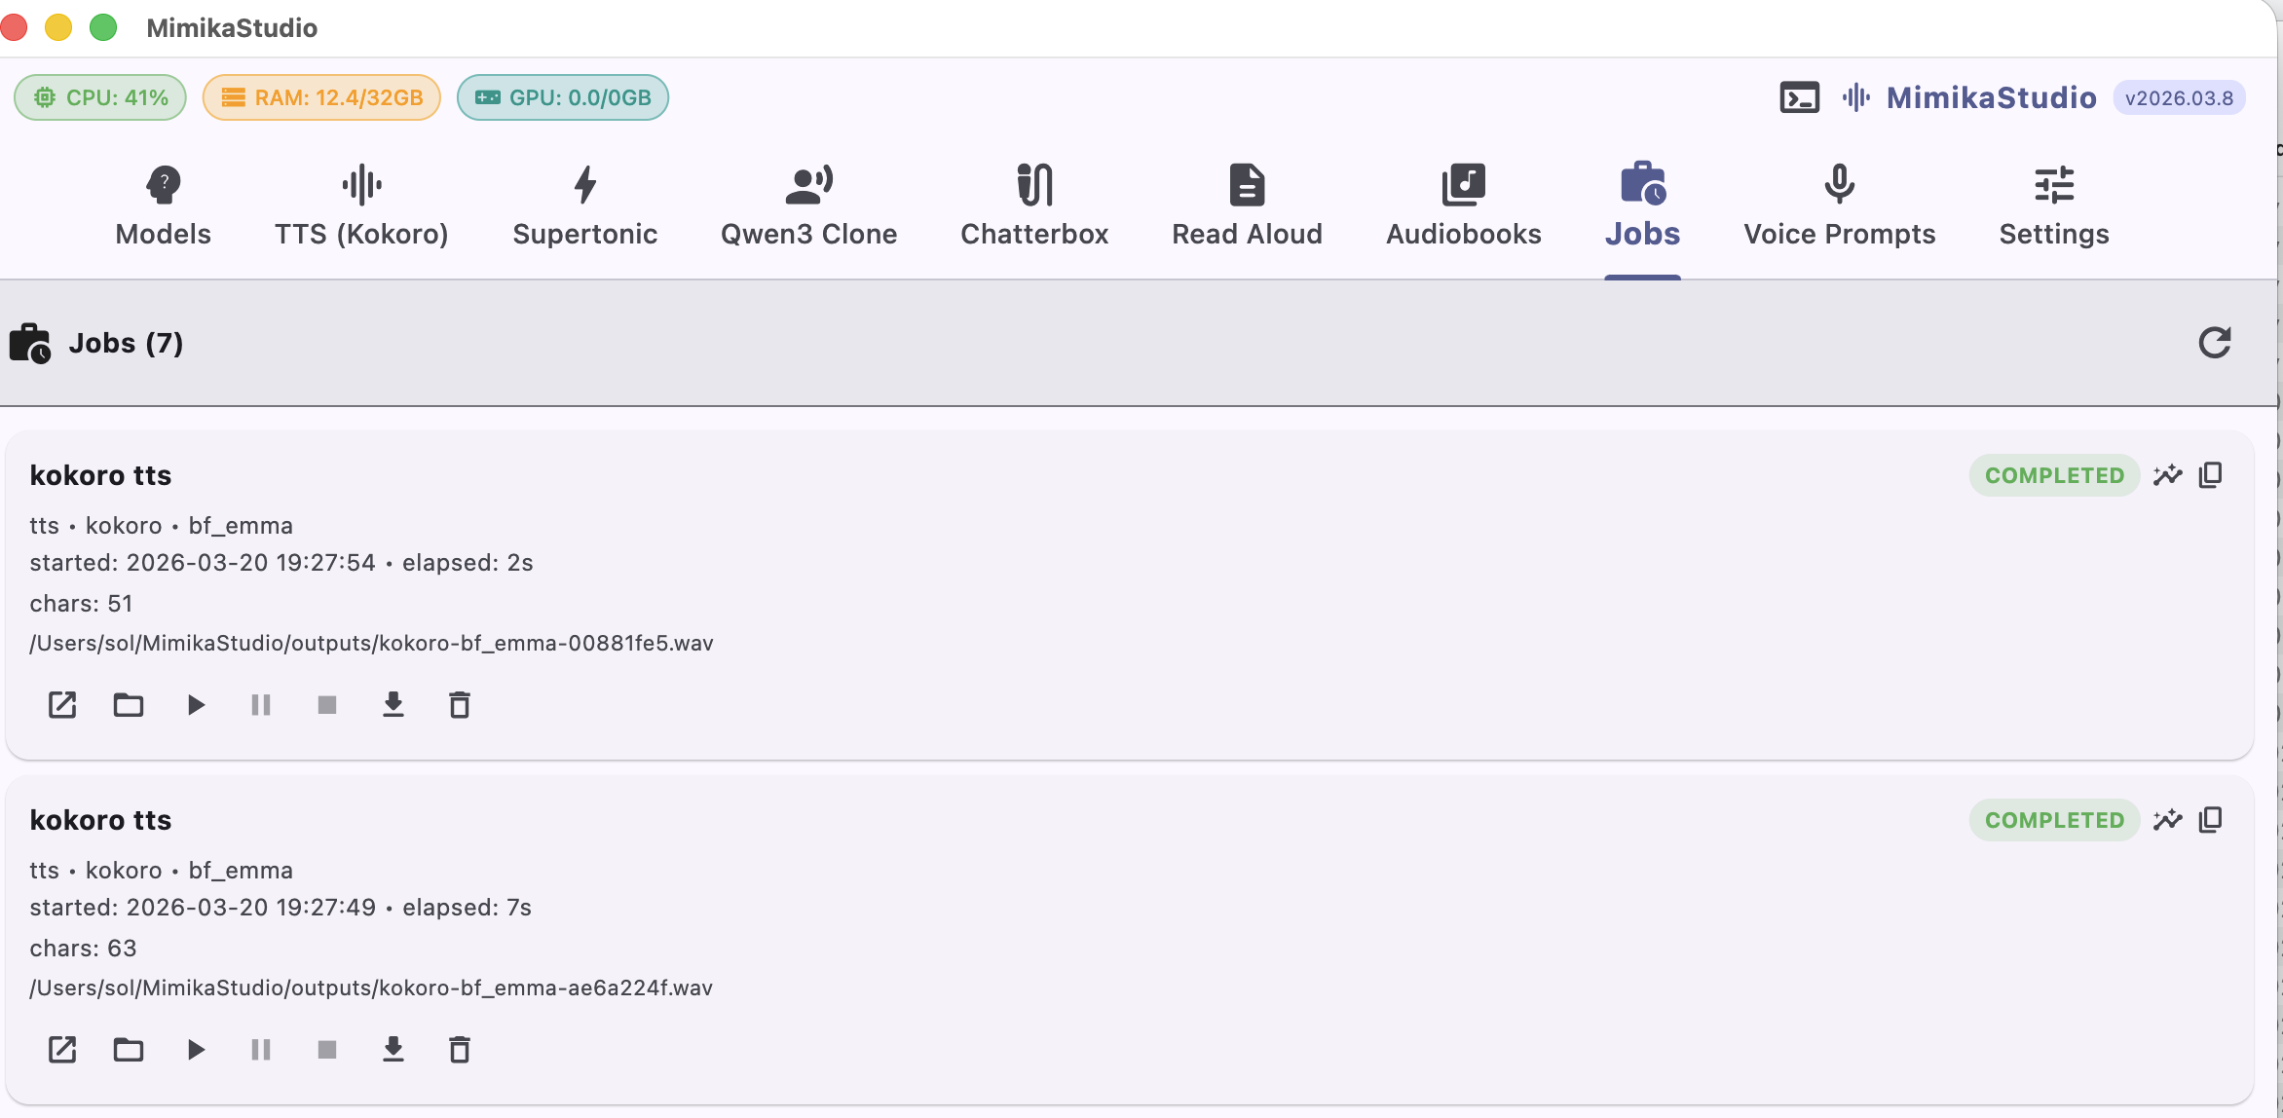The width and height of the screenshot is (2283, 1118).
Task: Open bf_emma-00881fe5.wav in external app
Action: (62, 704)
